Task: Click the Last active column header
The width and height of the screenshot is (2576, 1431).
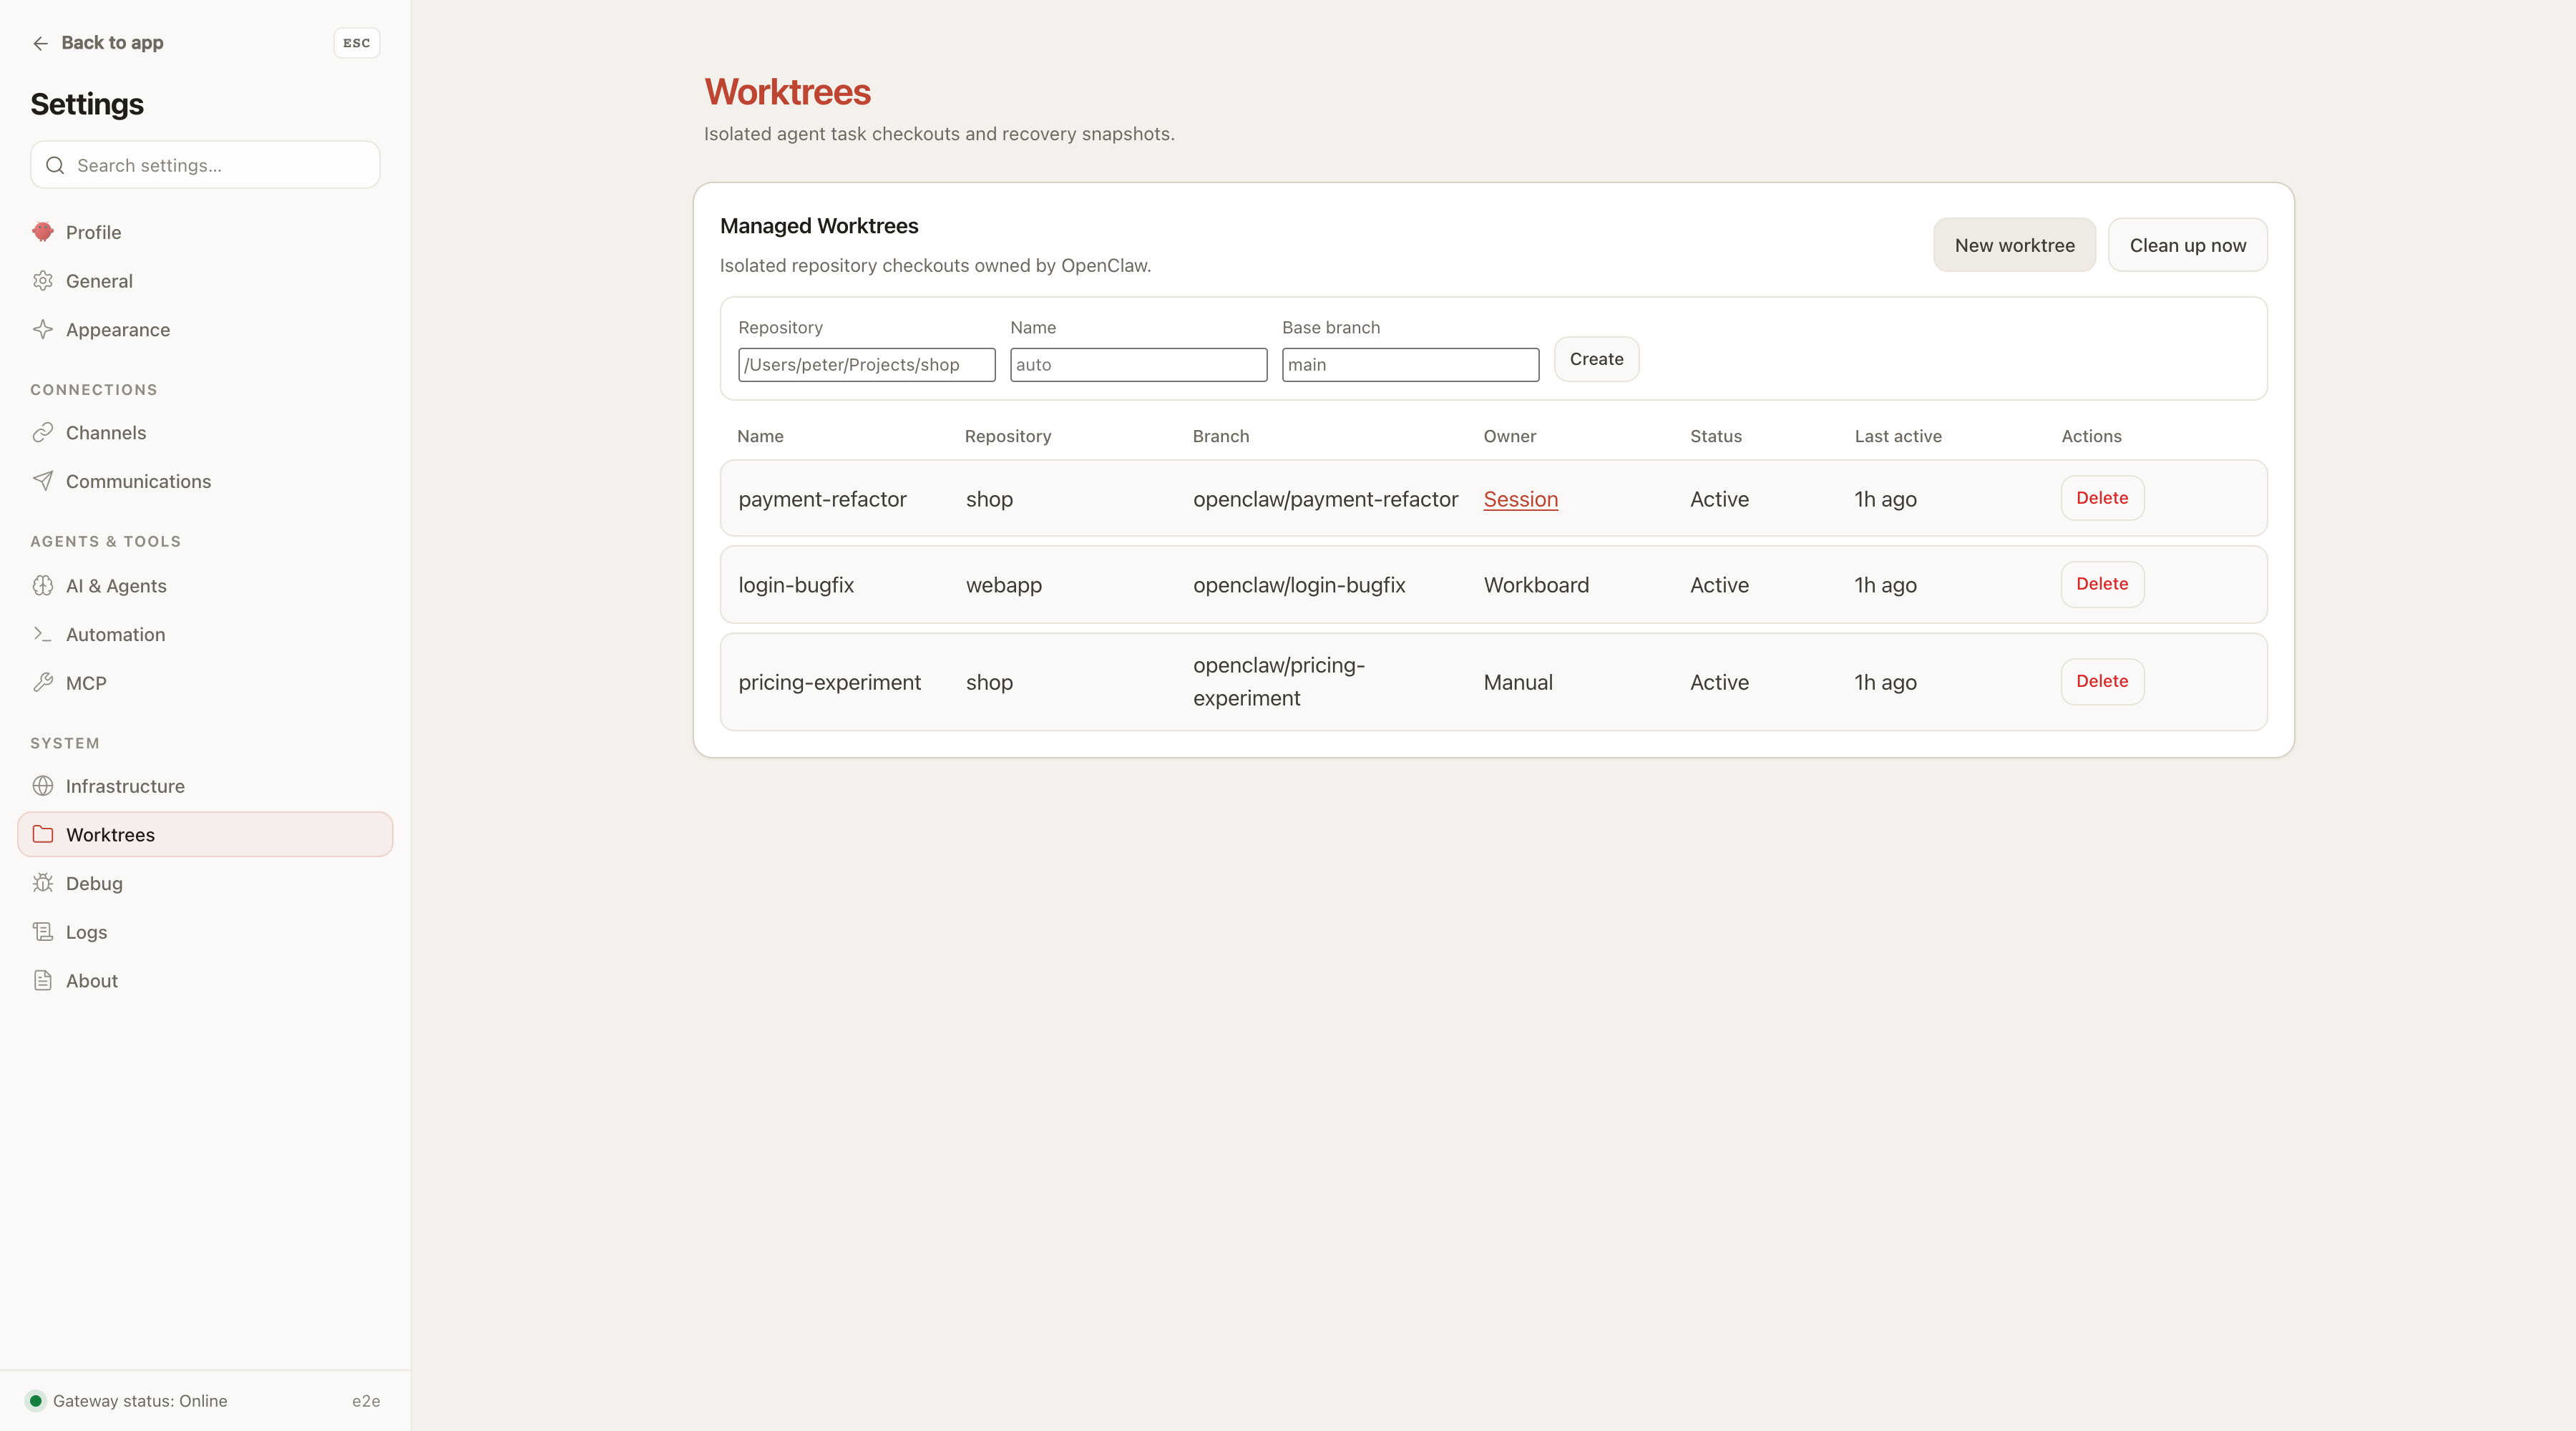Action: [1898, 436]
